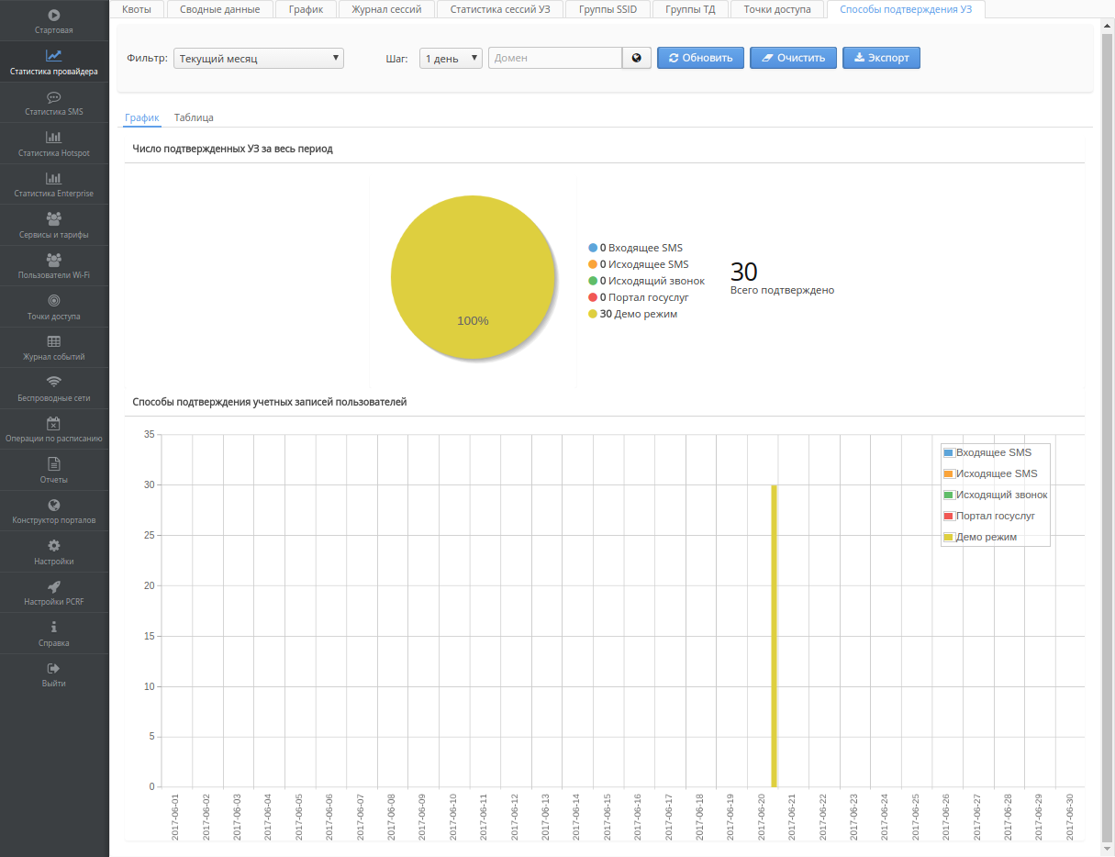
Task: Switch to Журнал сессий tab
Action: [x=386, y=9]
